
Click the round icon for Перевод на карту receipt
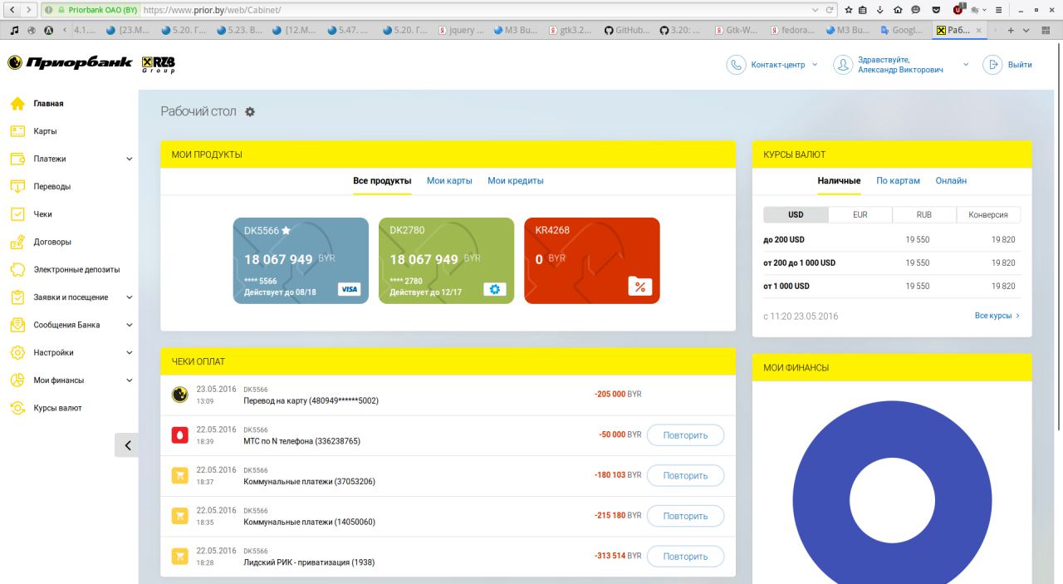[x=179, y=394]
